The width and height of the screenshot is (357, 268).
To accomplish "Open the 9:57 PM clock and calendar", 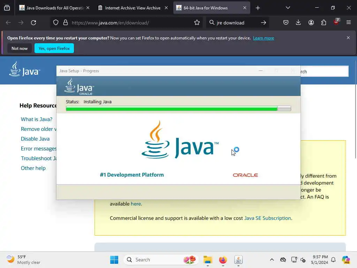I will point(320,260).
